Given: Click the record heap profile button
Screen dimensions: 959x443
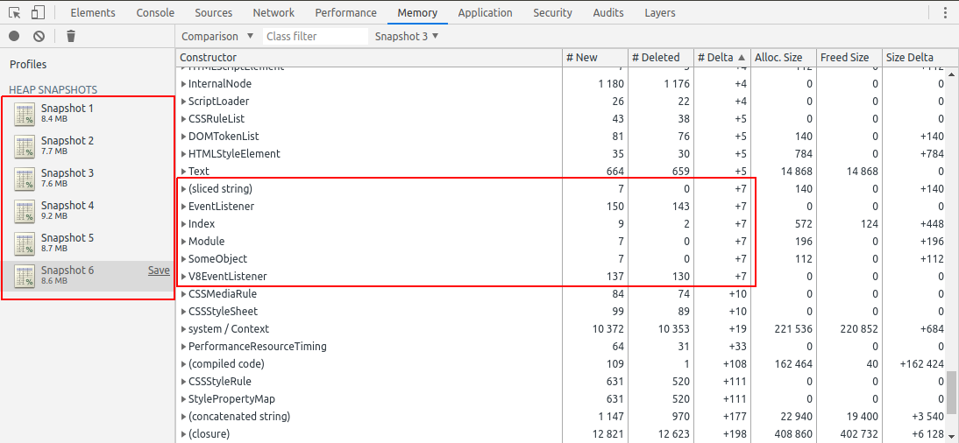Looking at the screenshot, I should [14, 36].
